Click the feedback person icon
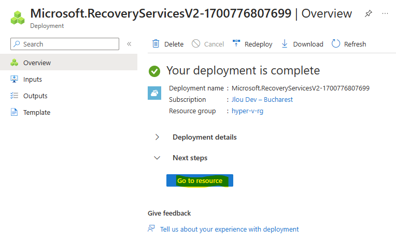This screenshot has height=244, width=396. pos(151,228)
